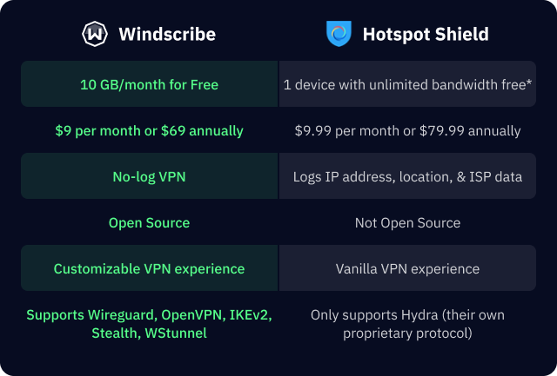Click the asterisk after bandwidth free
Image resolution: width=557 pixels, height=376 pixels.
point(529,82)
